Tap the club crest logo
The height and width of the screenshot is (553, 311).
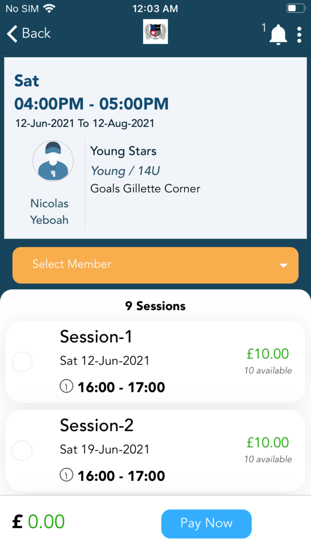155,31
